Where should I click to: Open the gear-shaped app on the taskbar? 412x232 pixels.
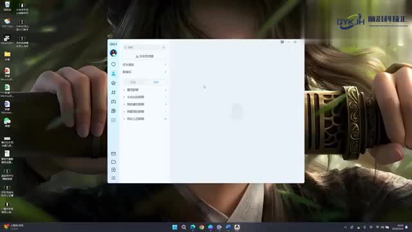pos(219,227)
